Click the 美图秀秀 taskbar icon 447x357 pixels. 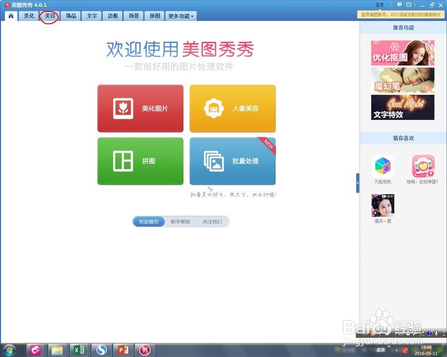(145, 350)
